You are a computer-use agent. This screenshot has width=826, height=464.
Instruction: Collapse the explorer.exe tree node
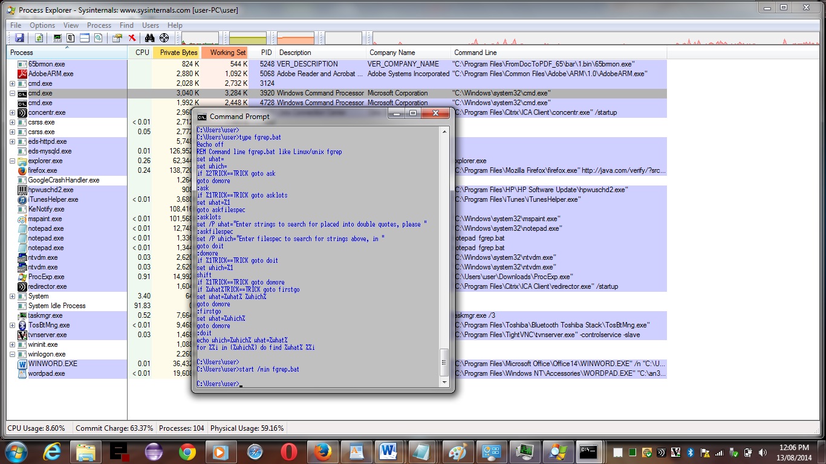pos(13,161)
